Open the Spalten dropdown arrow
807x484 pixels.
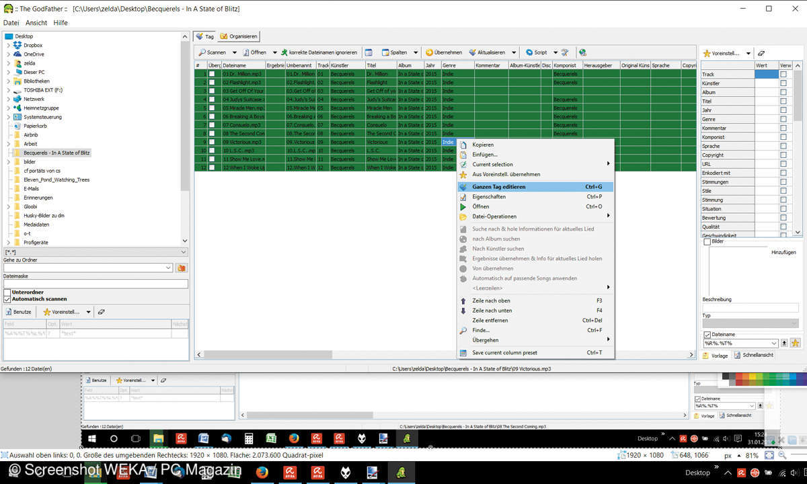416,52
